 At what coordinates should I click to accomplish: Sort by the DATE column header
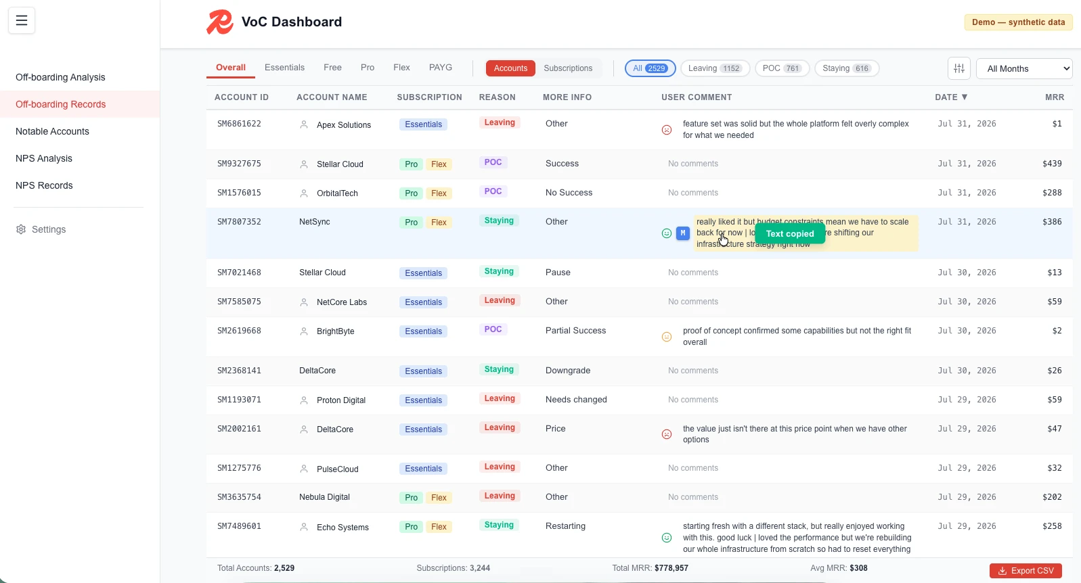[951, 97]
